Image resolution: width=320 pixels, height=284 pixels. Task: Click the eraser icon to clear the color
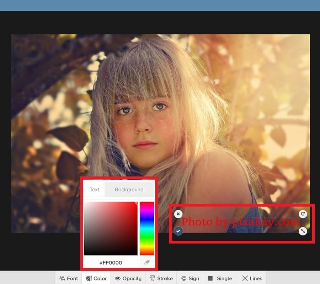147,262
